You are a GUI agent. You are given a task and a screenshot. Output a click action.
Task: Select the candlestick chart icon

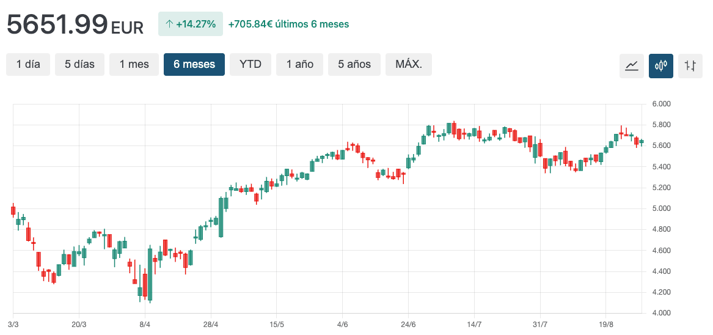pyautogui.click(x=661, y=65)
